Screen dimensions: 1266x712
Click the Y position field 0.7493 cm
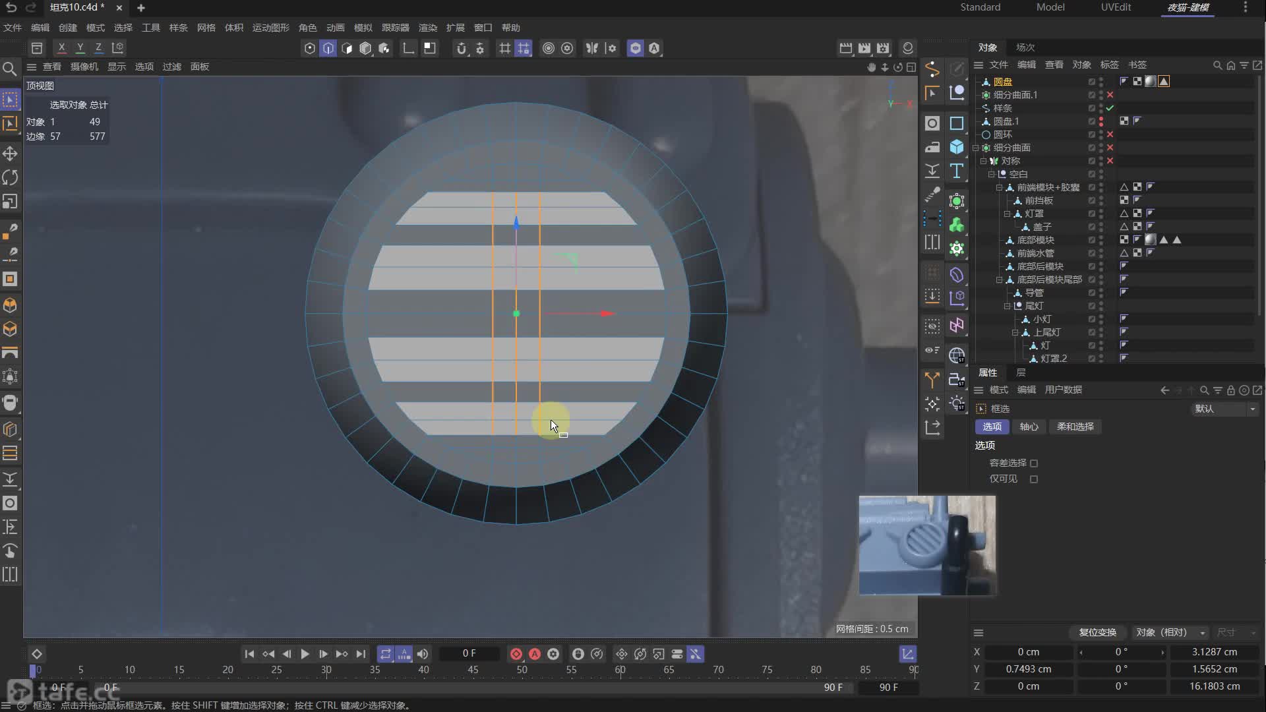(x=1029, y=669)
